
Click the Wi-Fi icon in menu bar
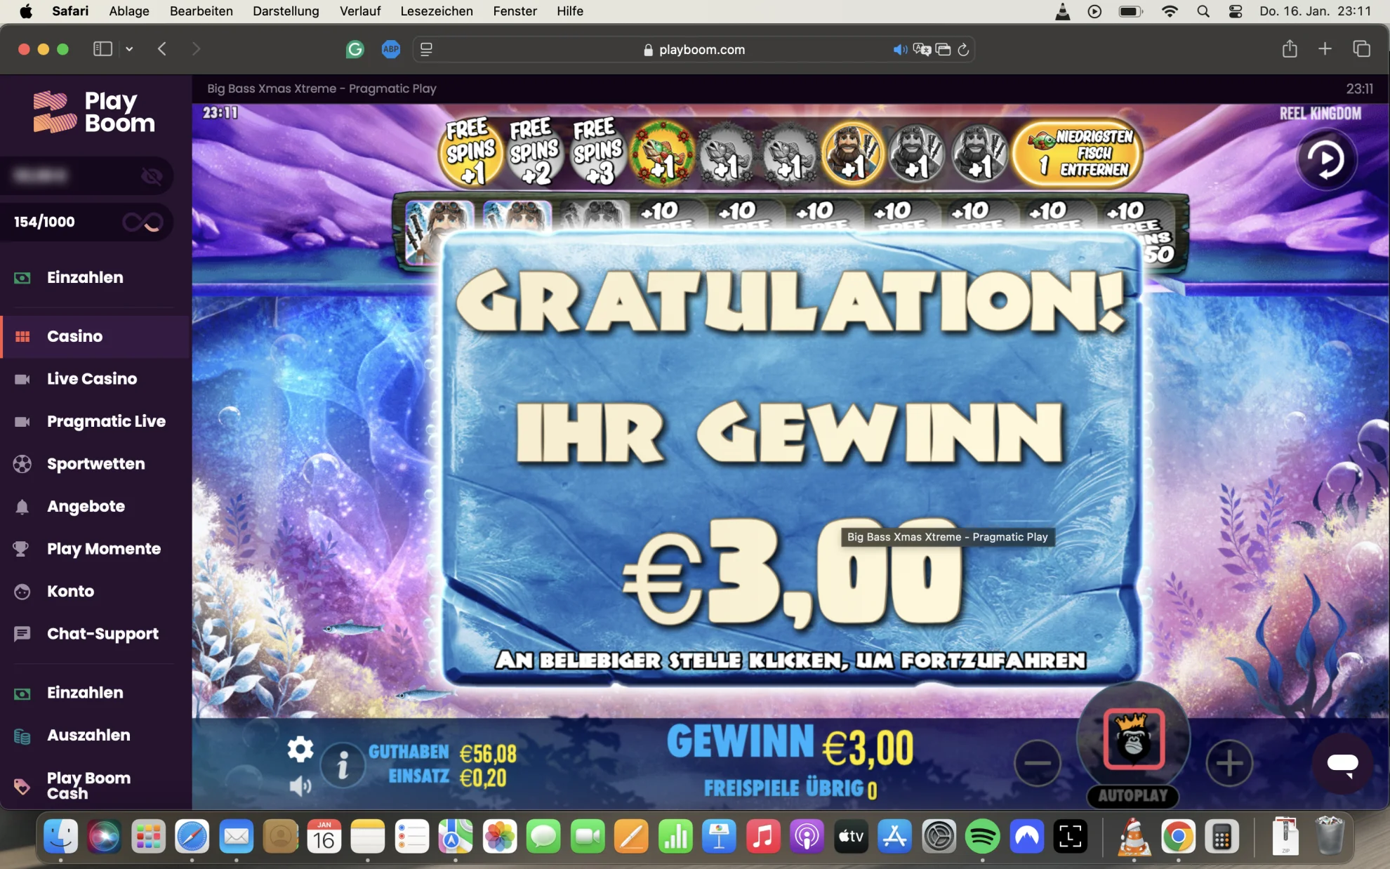tap(1170, 11)
